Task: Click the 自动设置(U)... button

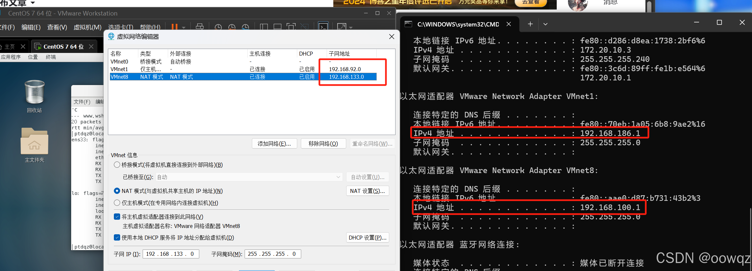Action: click(x=367, y=177)
